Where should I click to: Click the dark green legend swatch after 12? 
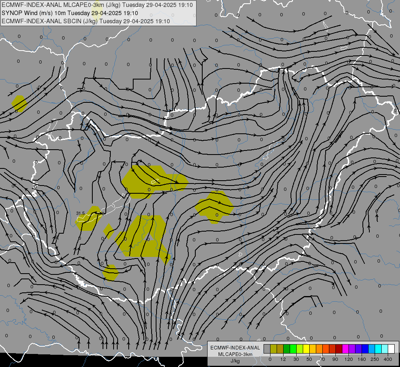tap(287, 349)
